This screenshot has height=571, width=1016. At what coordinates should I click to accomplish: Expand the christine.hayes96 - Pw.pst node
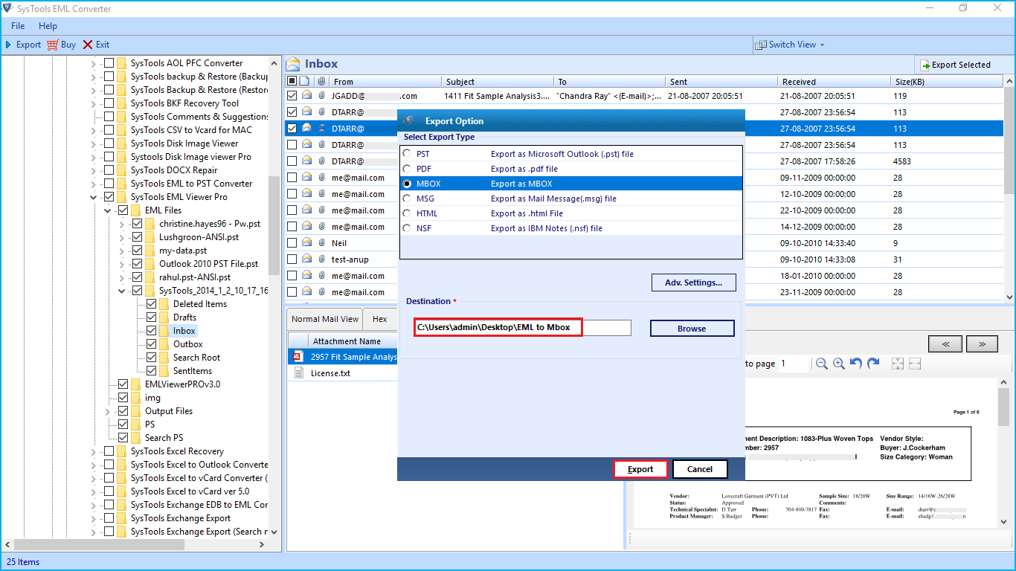[x=122, y=224]
